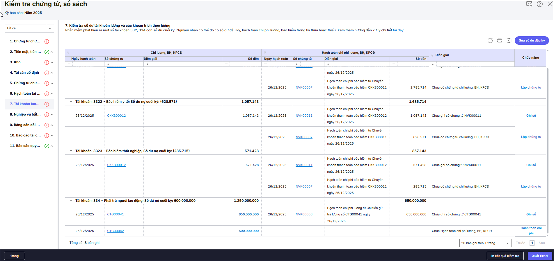Open the Tất cả filter dropdown
The width and height of the screenshot is (554, 261).
pos(50,28)
